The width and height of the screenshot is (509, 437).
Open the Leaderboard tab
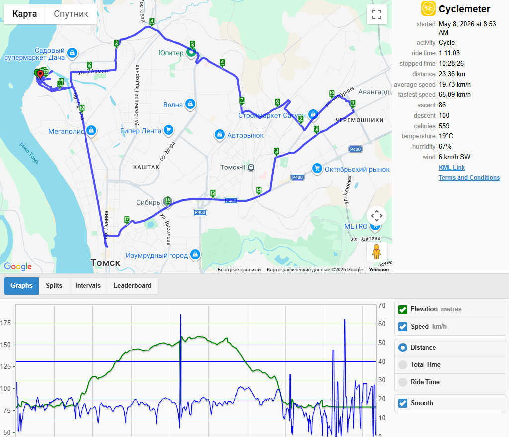132,286
